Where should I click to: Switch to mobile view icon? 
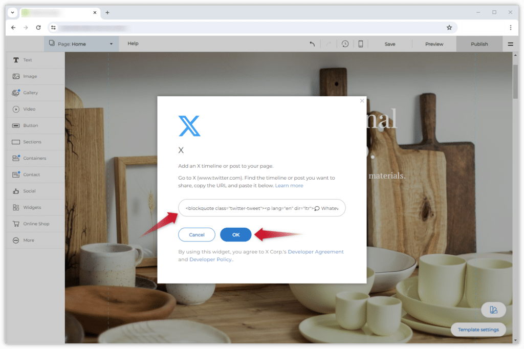(361, 44)
